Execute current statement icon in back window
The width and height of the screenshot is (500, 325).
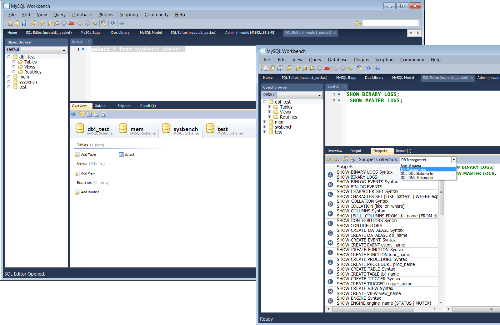tap(50, 23)
